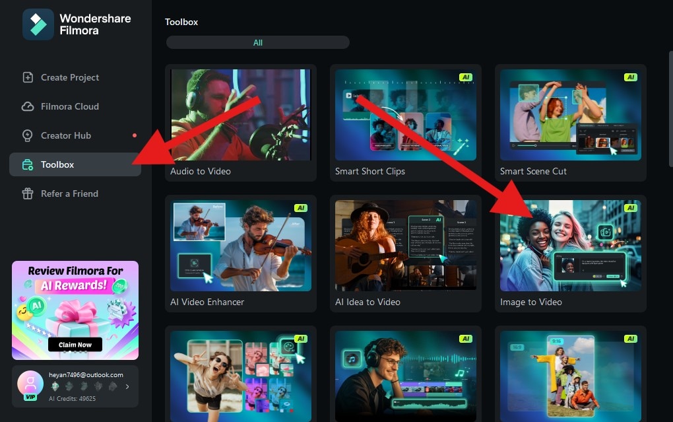Click the Creator Hub red notification dot

[x=135, y=135]
